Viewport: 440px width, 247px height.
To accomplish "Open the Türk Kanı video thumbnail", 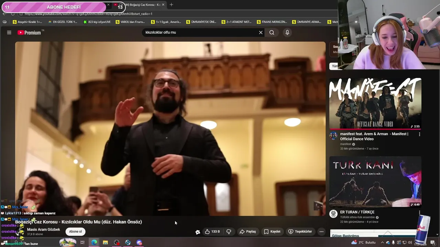I will point(375,182).
